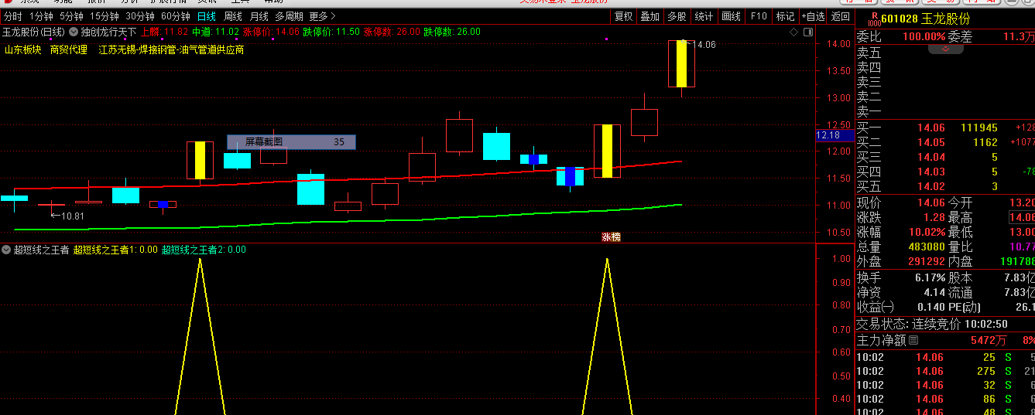Image resolution: width=1035 pixels, height=415 pixels.
Task: Expand the 更多 periods list
Action: 322,16
